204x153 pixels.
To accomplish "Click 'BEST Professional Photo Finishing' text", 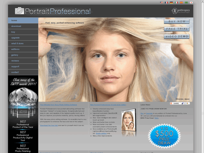I will 23,148.
